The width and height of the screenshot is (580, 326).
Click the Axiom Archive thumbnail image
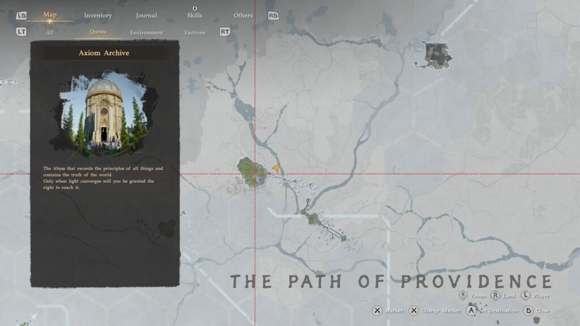click(x=105, y=113)
